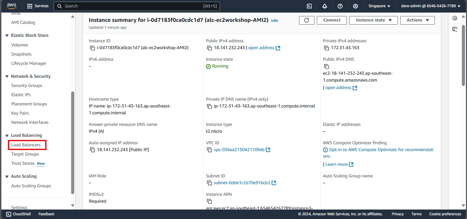The image size is (467, 219).
Task: Open the VPC ID link vpc-036aa2130421109eb
Action: point(239,150)
